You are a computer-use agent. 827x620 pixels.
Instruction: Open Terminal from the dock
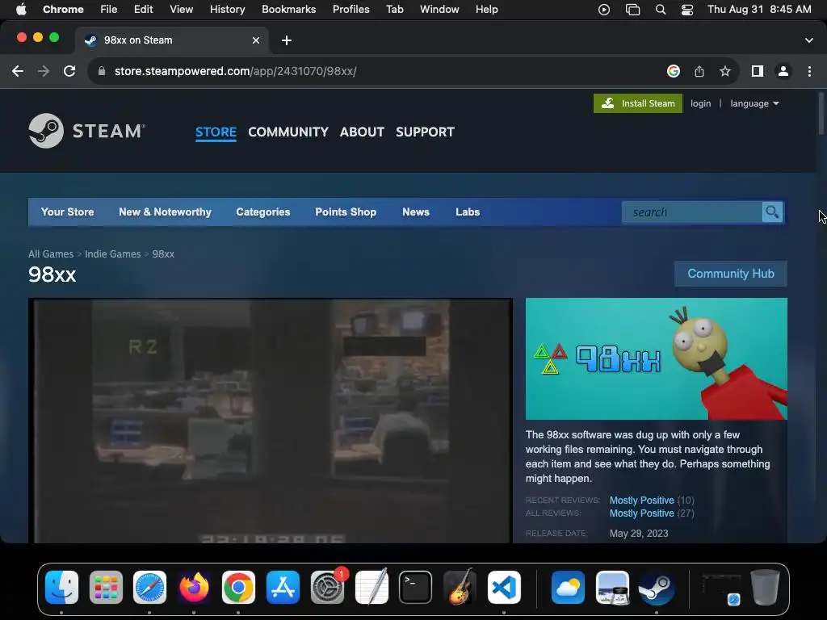tap(416, 587)
